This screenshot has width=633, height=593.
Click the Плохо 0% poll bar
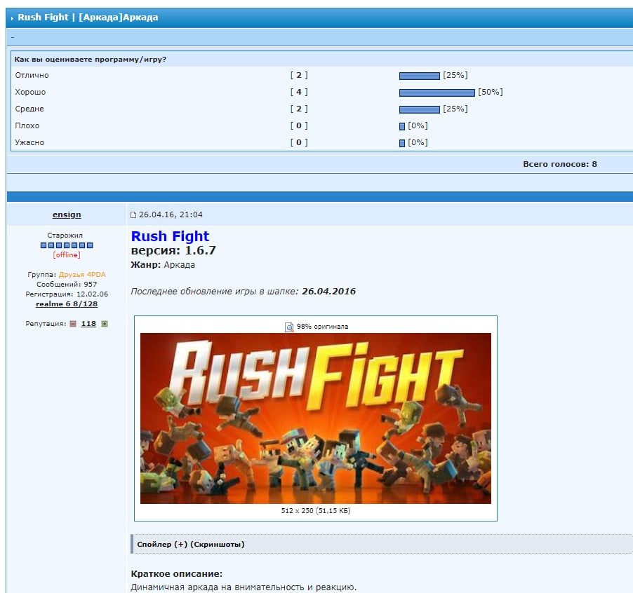pyautogui.click(x=402, y=127)
